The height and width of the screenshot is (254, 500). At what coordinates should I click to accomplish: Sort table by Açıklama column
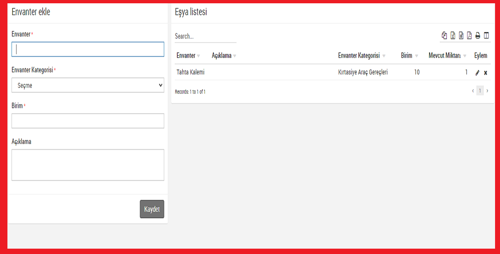pos(222,56)
